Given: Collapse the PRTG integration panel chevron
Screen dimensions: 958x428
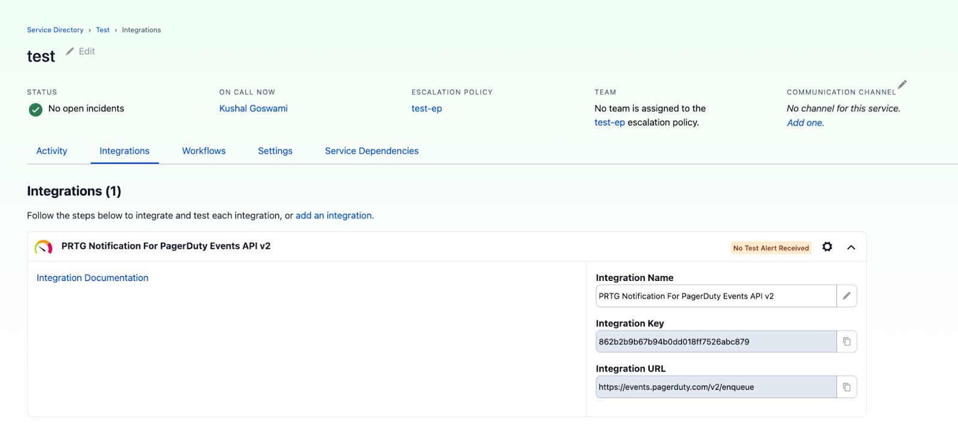Looking at the screenshot, I should coord(851,247).
